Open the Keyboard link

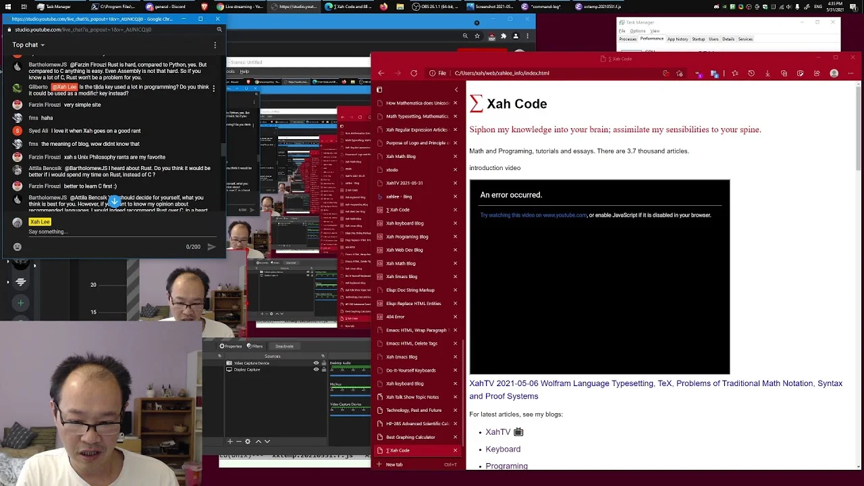pyautogui.click(x=503, y=449)
